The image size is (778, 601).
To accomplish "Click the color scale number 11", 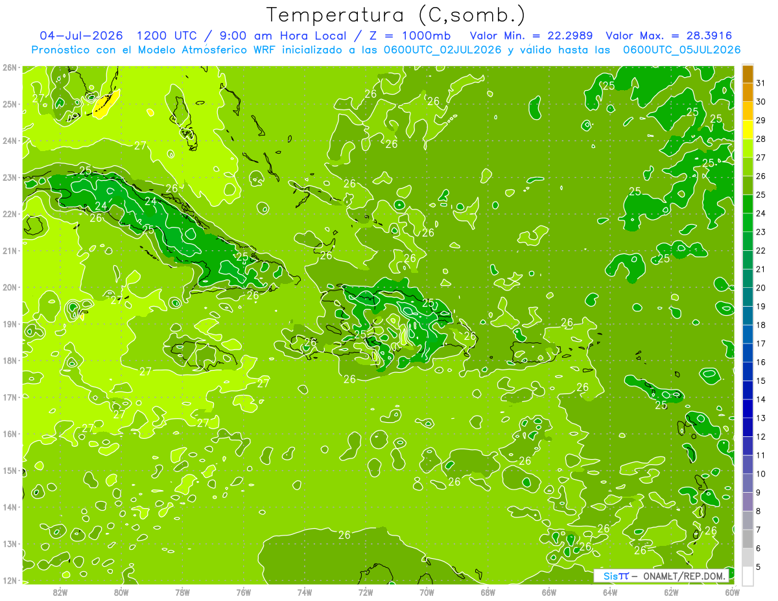I will point(761,455).
